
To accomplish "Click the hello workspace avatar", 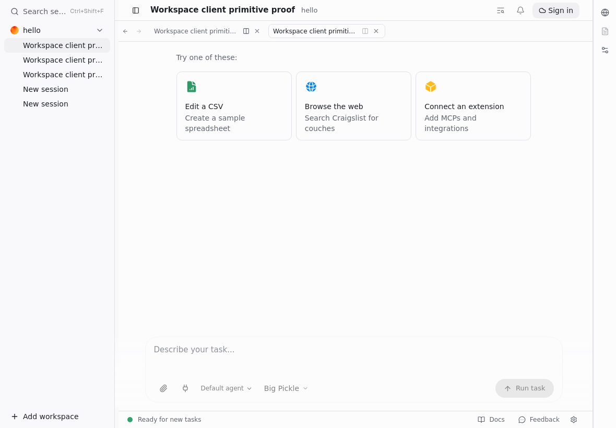I will coord(15,30).
